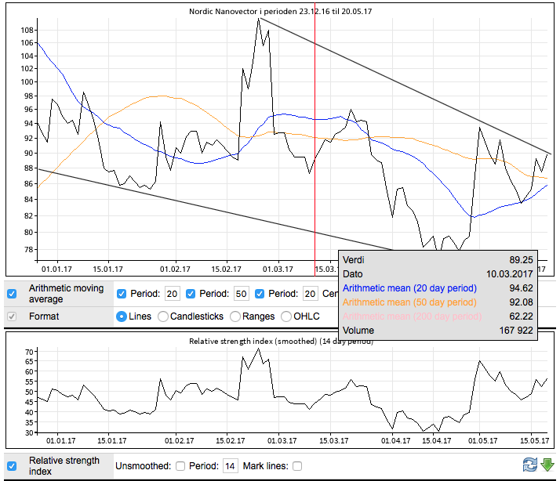Edit RSI period field showing 14
560x481 pixels.
[x=231, y=466]
